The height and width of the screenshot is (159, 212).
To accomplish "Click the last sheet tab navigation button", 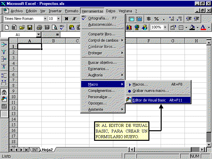I will tap(26, 150).
